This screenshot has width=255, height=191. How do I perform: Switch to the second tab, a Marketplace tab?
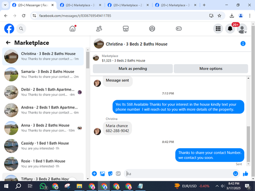click(x=80, y=5)
